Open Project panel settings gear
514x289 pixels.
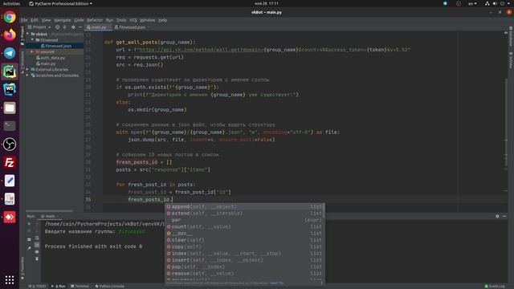[x=73, y=27]
